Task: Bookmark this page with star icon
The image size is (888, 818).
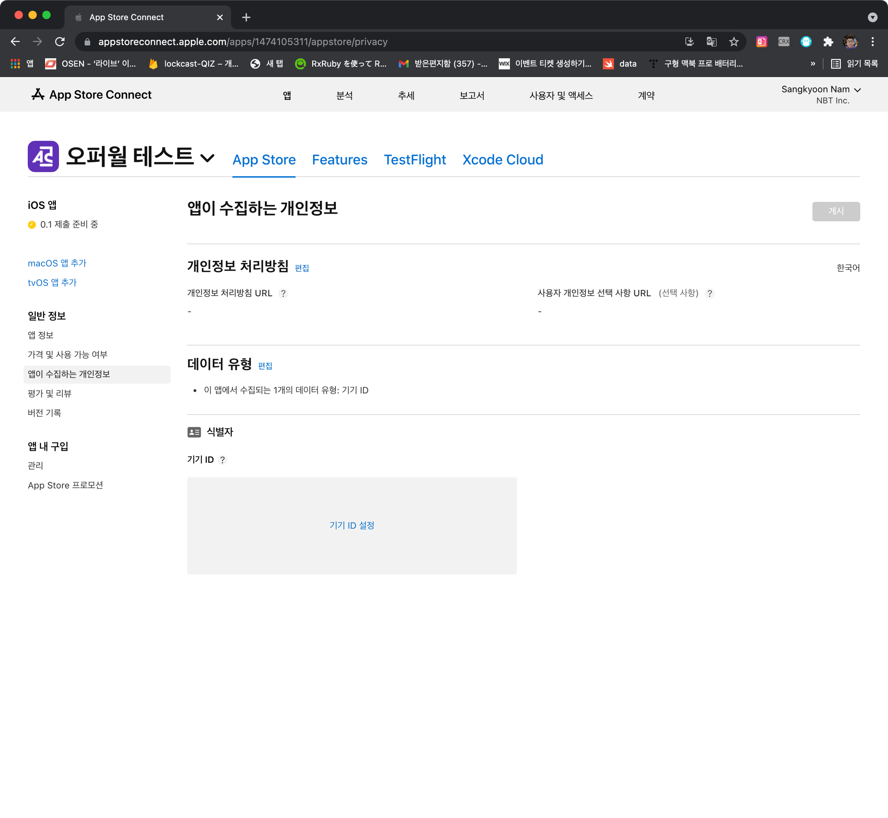Action: [733, 42]
